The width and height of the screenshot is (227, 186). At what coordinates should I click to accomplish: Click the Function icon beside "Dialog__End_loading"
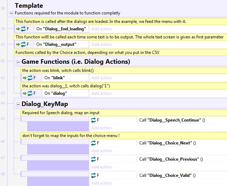click(x=23, y=29)
